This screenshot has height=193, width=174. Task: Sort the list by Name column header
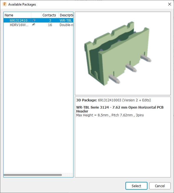click(17, 15)
